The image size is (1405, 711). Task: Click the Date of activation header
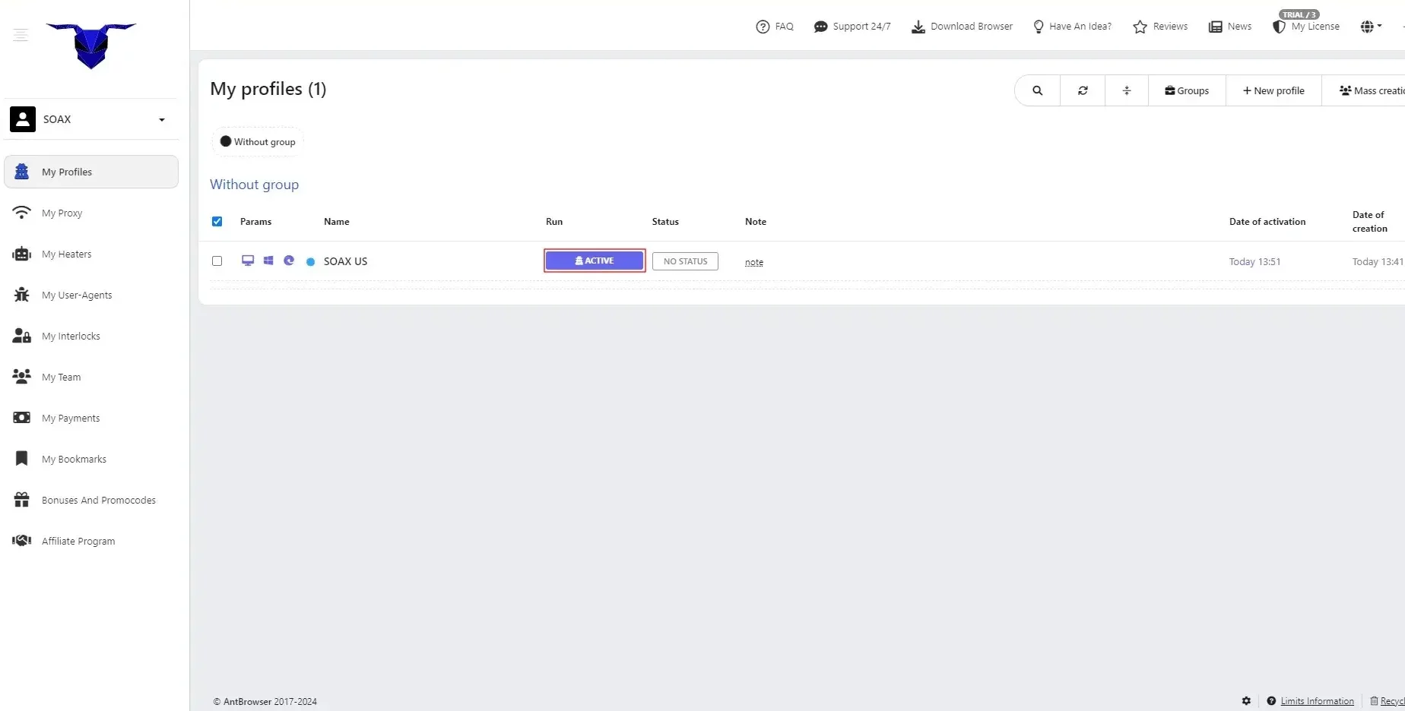coord(1267,222)
